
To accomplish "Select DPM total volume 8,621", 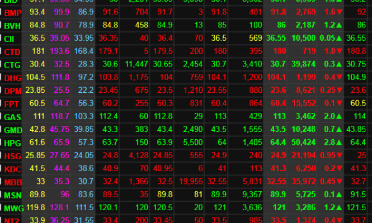I will (306, 90).
